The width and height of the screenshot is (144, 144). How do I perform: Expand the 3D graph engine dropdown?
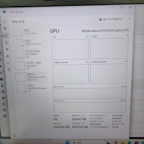[x=54, y=37]
